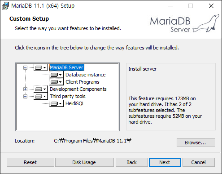Go Back to previous setup step
This screenshot has height=174, width=222.
pos(132,162)
